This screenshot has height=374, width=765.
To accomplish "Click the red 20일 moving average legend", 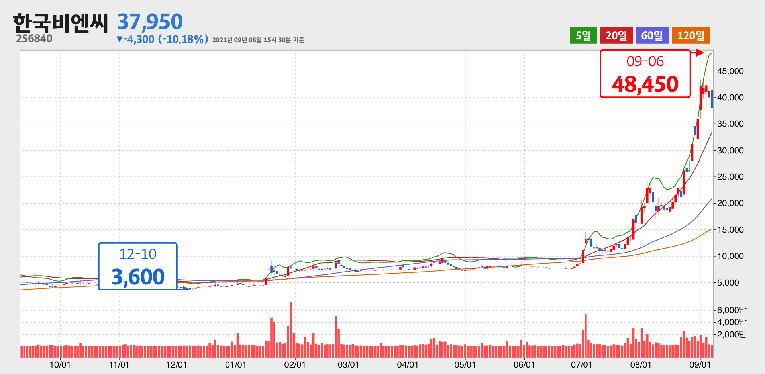I will 616,35.
